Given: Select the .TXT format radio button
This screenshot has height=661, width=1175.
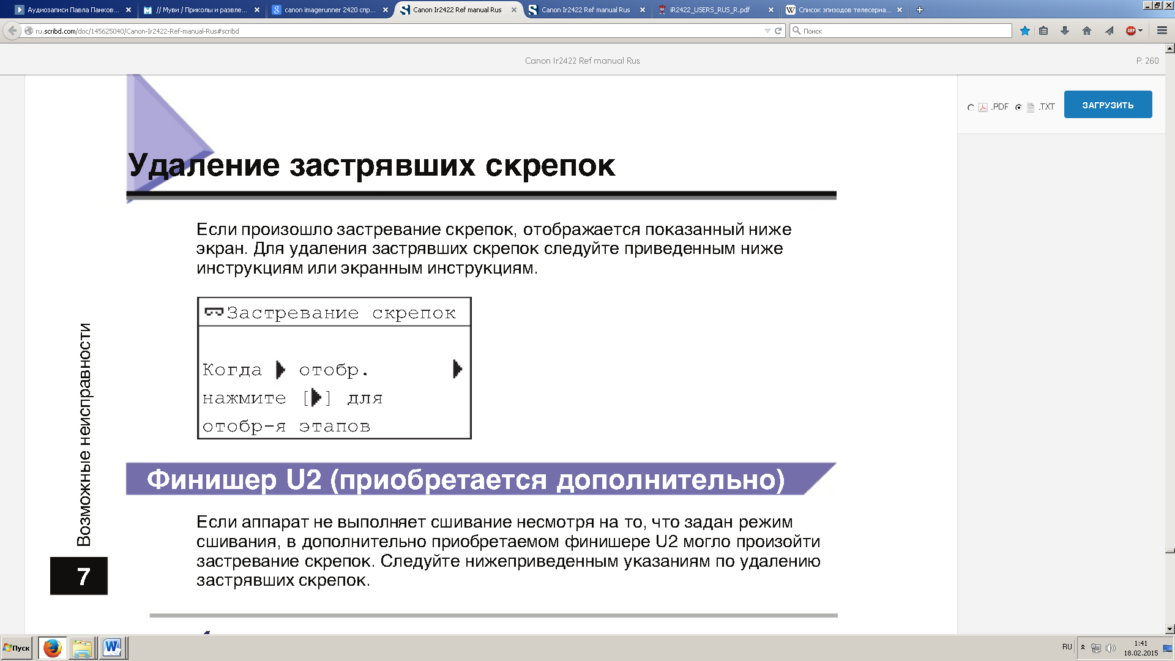Looking at the screenshot, I should coord(1018,107).
